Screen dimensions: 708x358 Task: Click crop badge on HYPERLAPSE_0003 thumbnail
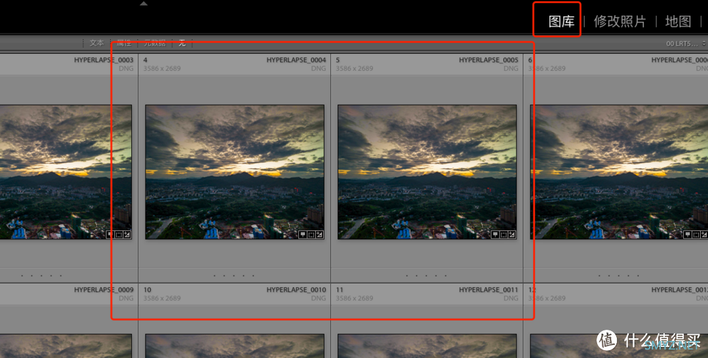119,234
